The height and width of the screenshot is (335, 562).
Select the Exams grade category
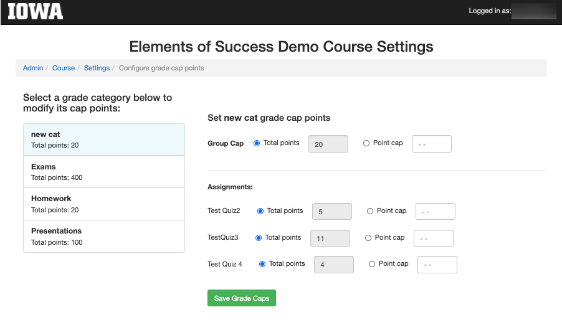pyautogui.click(x=104, y=172)
